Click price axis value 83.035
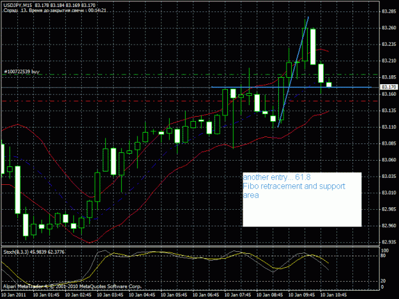 pos(389,177)
